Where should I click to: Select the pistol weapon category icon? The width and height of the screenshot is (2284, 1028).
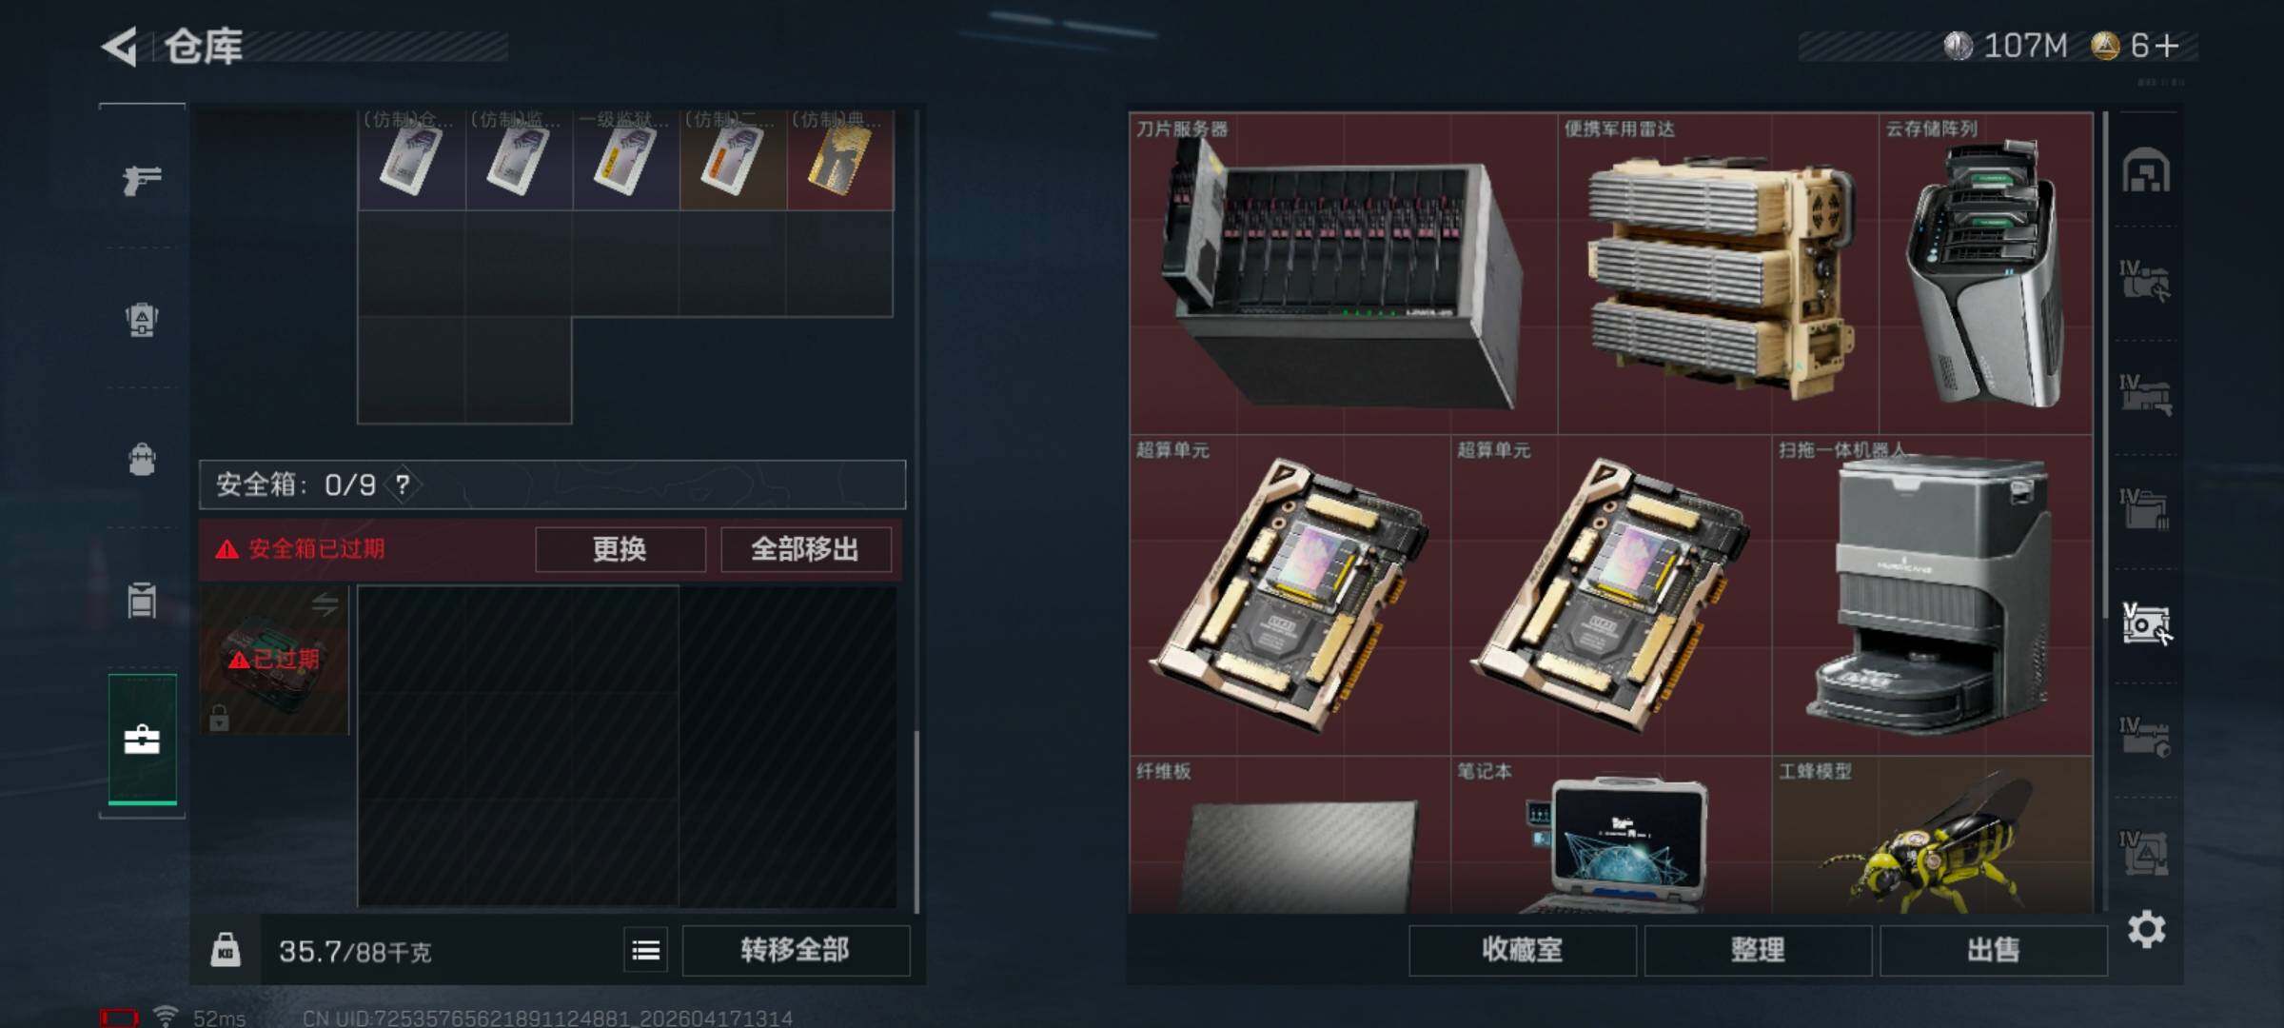point(142,179)
